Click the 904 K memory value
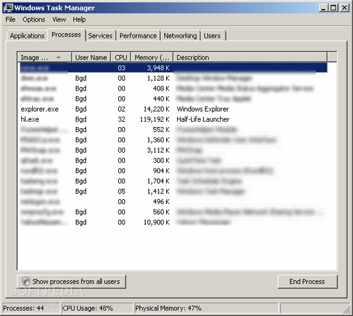The width and height of the screenshot is (353, 316). (161, 170)
